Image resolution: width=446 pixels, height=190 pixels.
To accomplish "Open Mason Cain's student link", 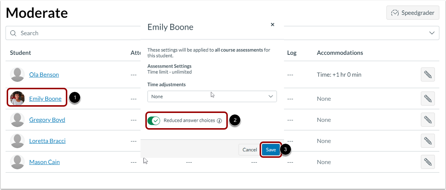I will coord(44,162).
